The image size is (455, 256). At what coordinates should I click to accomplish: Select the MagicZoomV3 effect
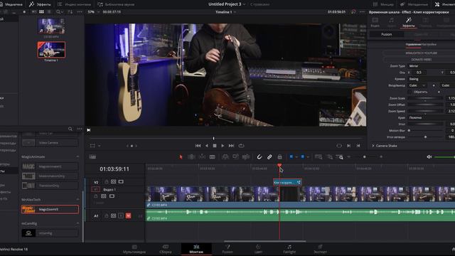(50, 209)
